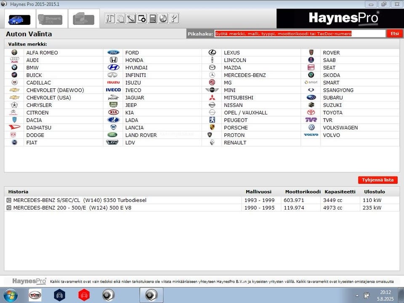Click the Hyundai logo icon
This screenshot has height=303, width=404.
[113, 67]
